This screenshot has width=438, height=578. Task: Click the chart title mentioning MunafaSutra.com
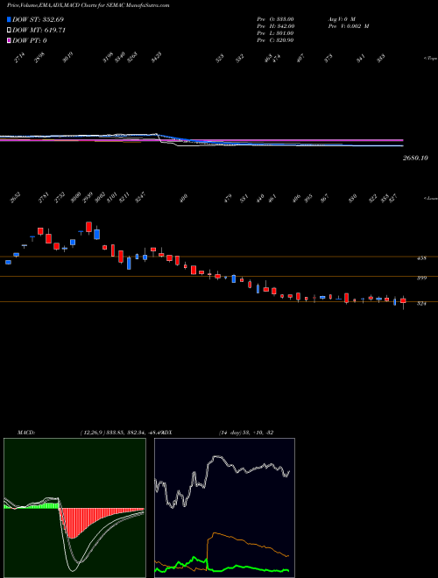pos(88,6)
